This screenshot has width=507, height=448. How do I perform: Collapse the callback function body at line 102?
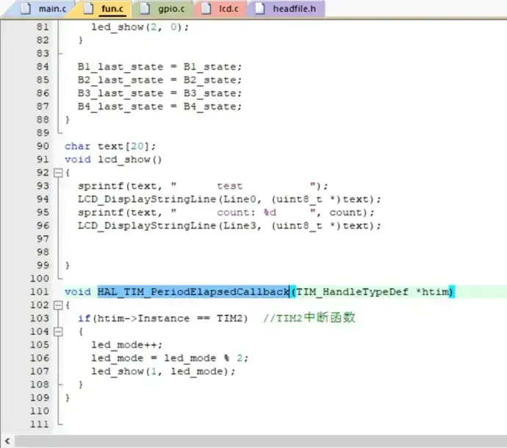coord(58,305)
